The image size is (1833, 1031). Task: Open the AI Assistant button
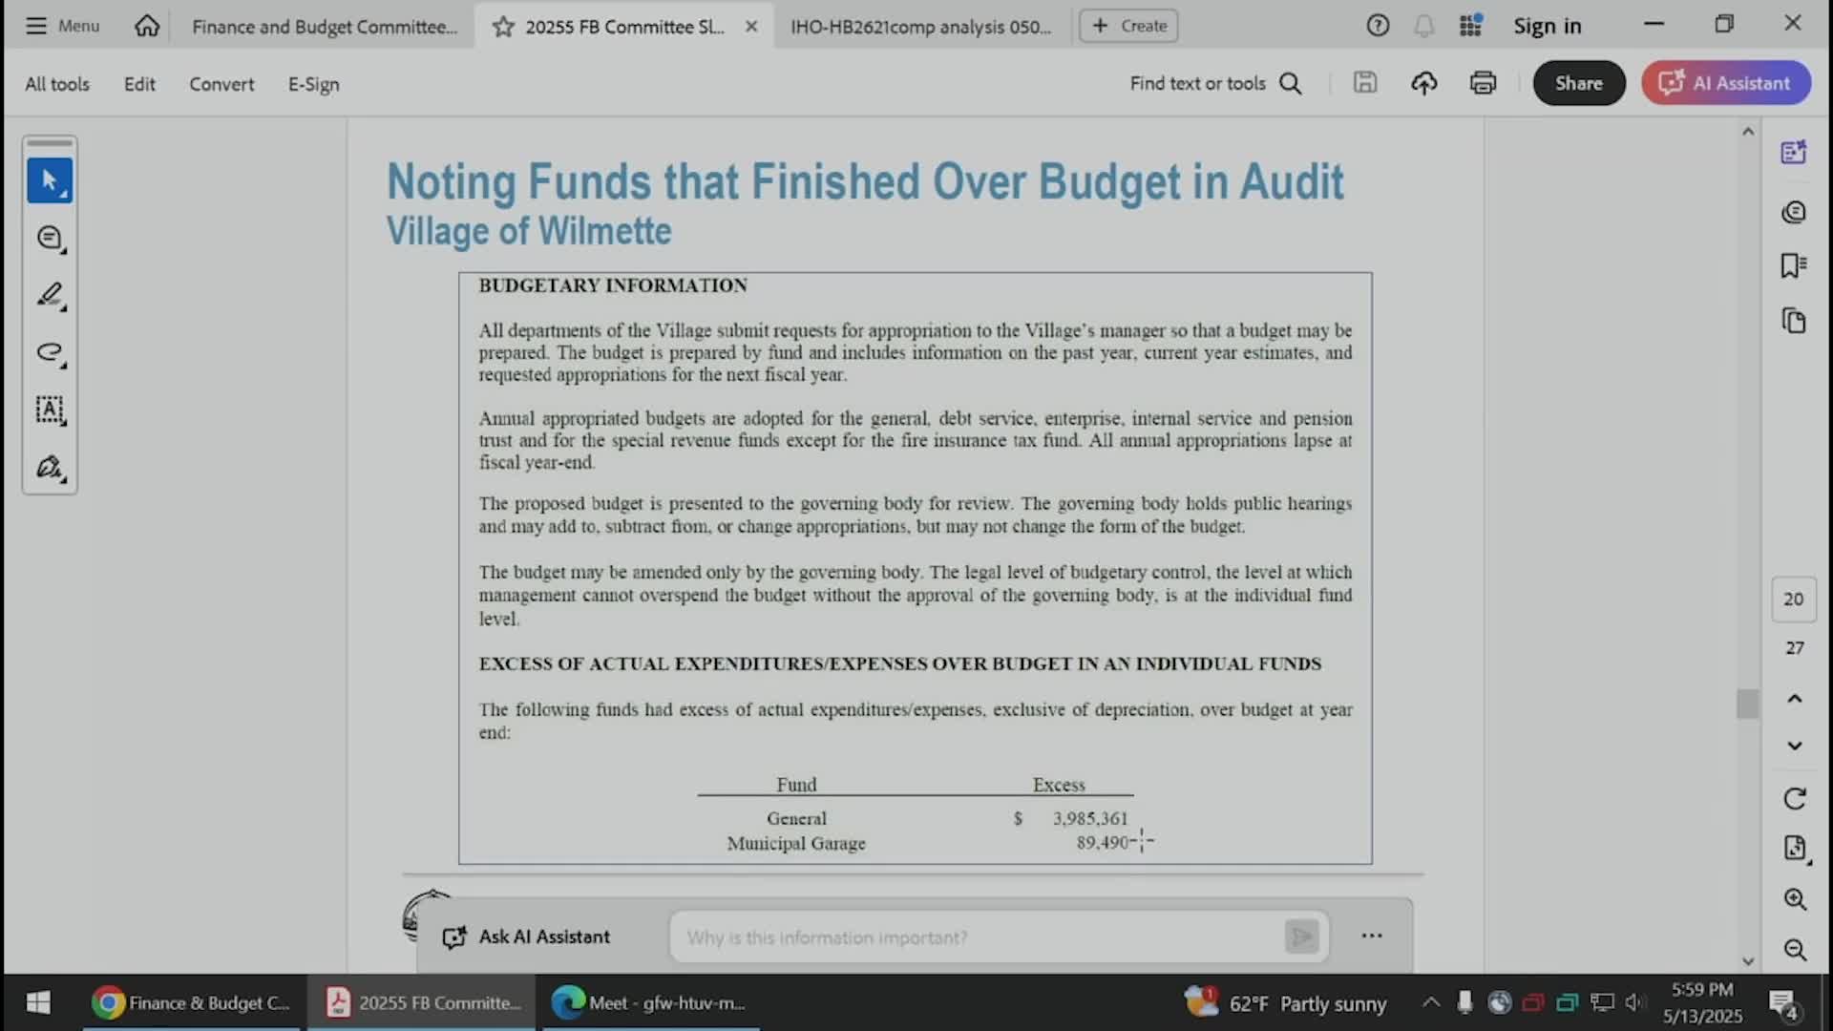click(x=1726, y=83)
